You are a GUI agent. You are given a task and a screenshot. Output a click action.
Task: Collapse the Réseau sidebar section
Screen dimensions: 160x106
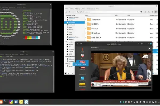click(x=65, y=64)
